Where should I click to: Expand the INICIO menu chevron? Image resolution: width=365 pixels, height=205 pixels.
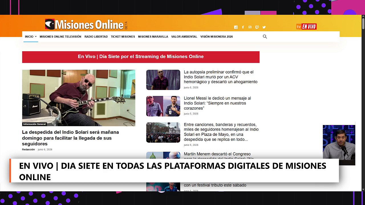tap(36, 36)
